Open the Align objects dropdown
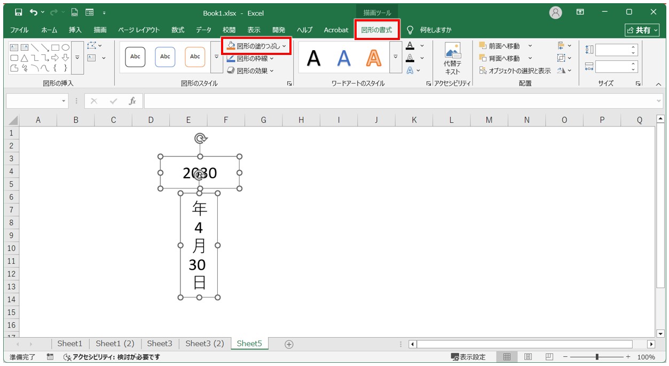This screenshot has height=366, width=669. coord(564,46)
